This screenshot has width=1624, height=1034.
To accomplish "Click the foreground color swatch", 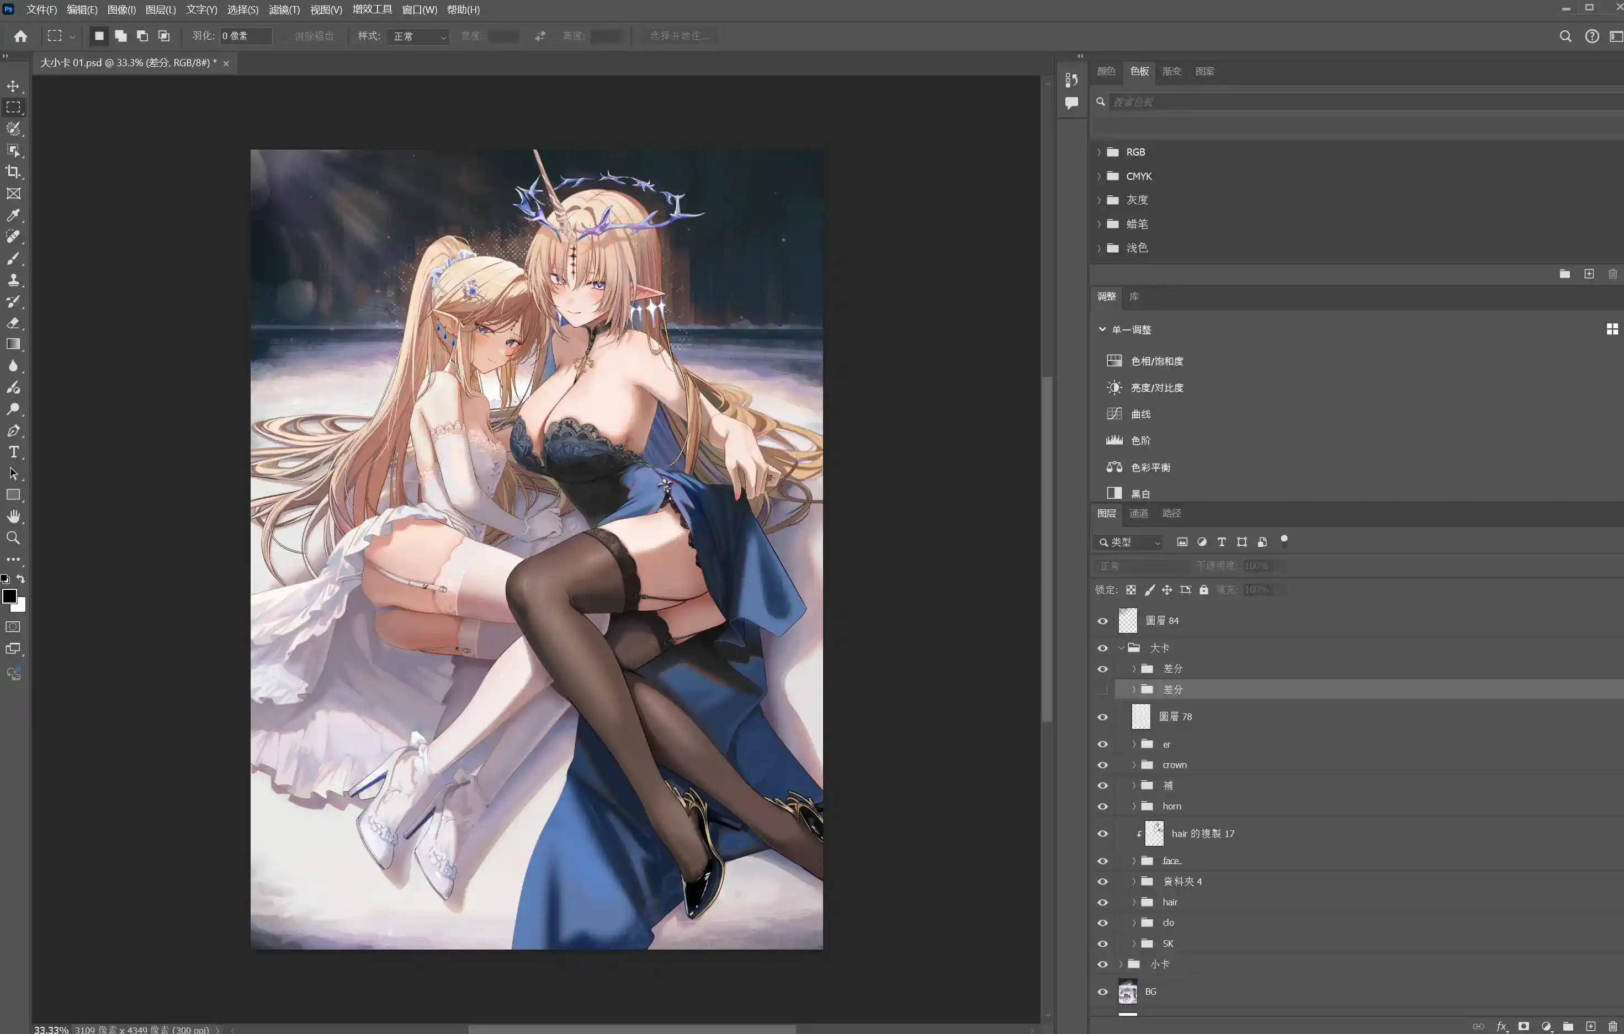I will click(9, 596).
